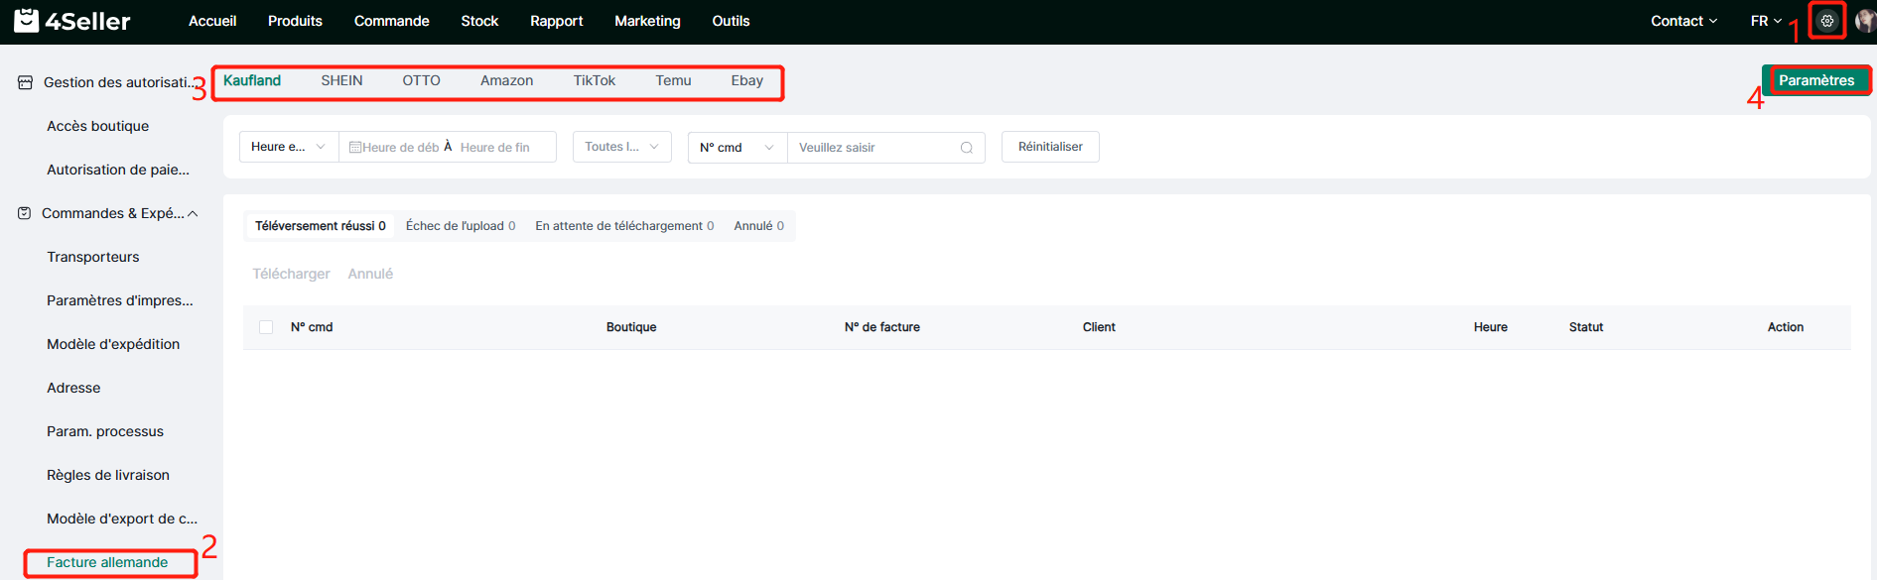The image size is (1877, 580).
Task: Click the green Paramètres button
Action: 1815,80
